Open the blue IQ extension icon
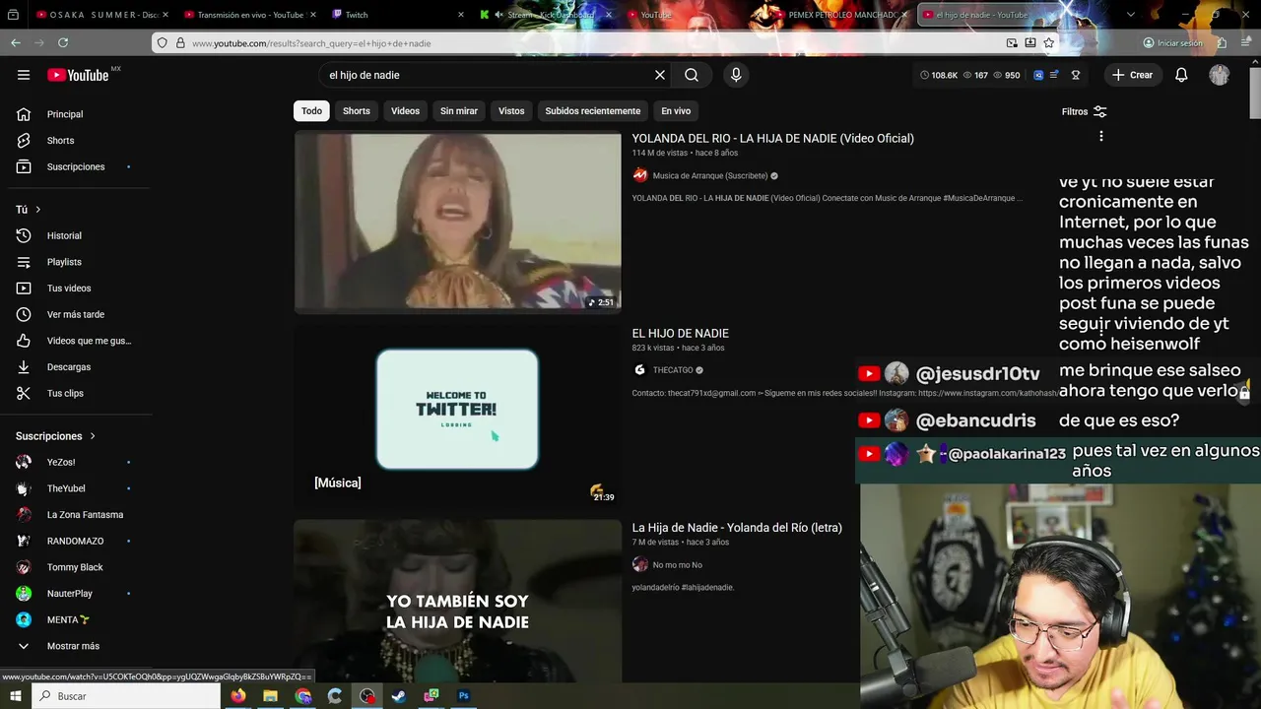This screenshot has height=709, width=1261. pos(1038,75)
